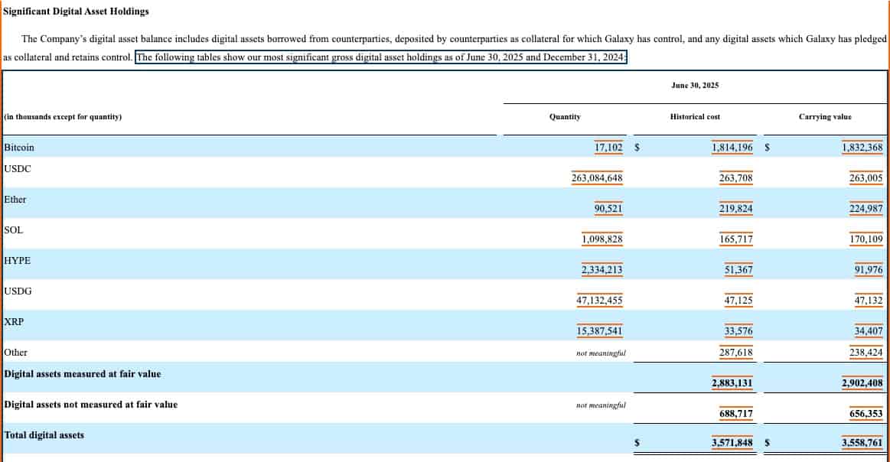Open Bitcoin carrying value 1,832,368 fact
Image resolution: width=890 pixels, height=462 pixels.
[862, 147]
